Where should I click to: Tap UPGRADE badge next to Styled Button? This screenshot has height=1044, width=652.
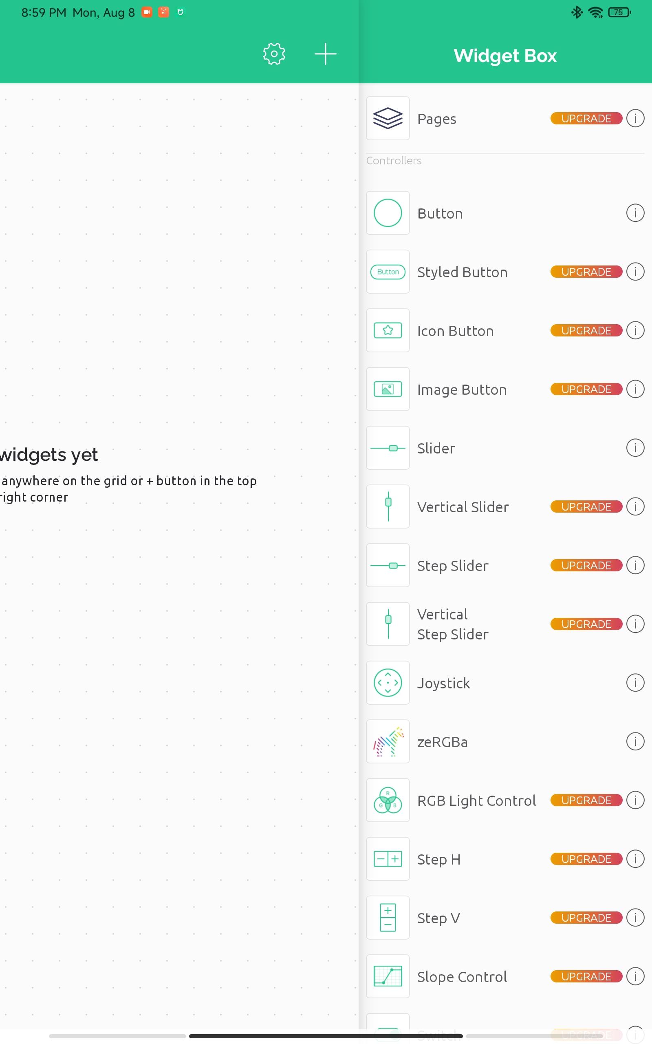pos(586,272)
